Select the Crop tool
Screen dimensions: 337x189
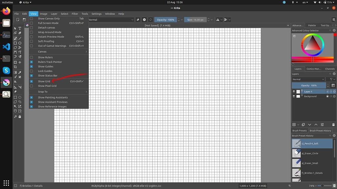15,67
